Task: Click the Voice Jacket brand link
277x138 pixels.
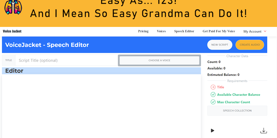Action: (x=12, y=31)
